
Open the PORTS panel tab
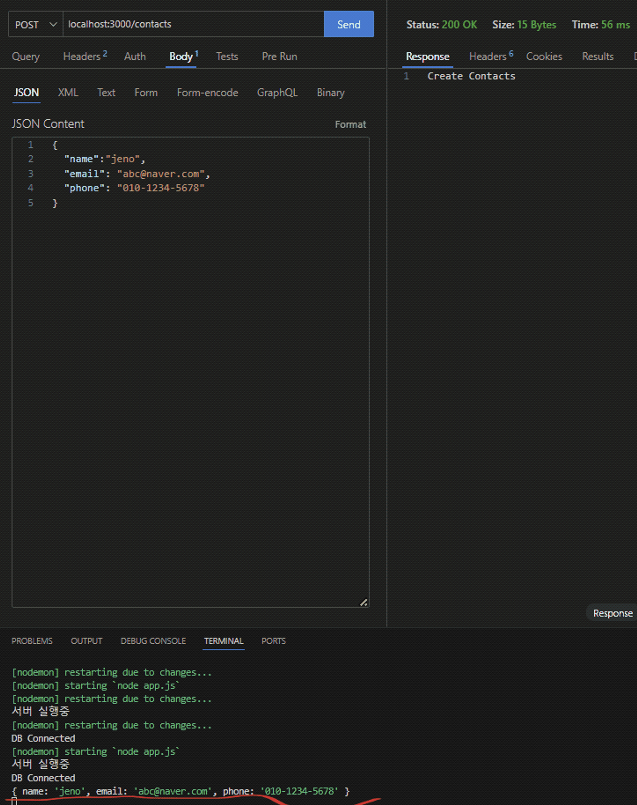pyautogui.click(x=273, y=641)
